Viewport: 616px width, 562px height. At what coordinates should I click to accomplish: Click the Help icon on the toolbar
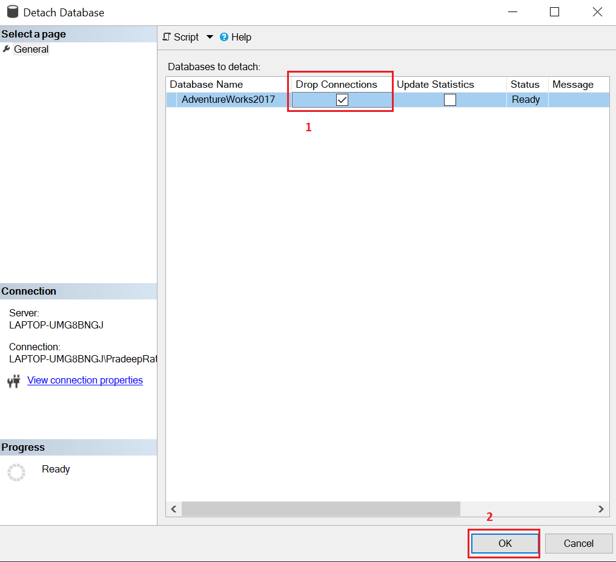pyautogui.click(x=224, y=37)
